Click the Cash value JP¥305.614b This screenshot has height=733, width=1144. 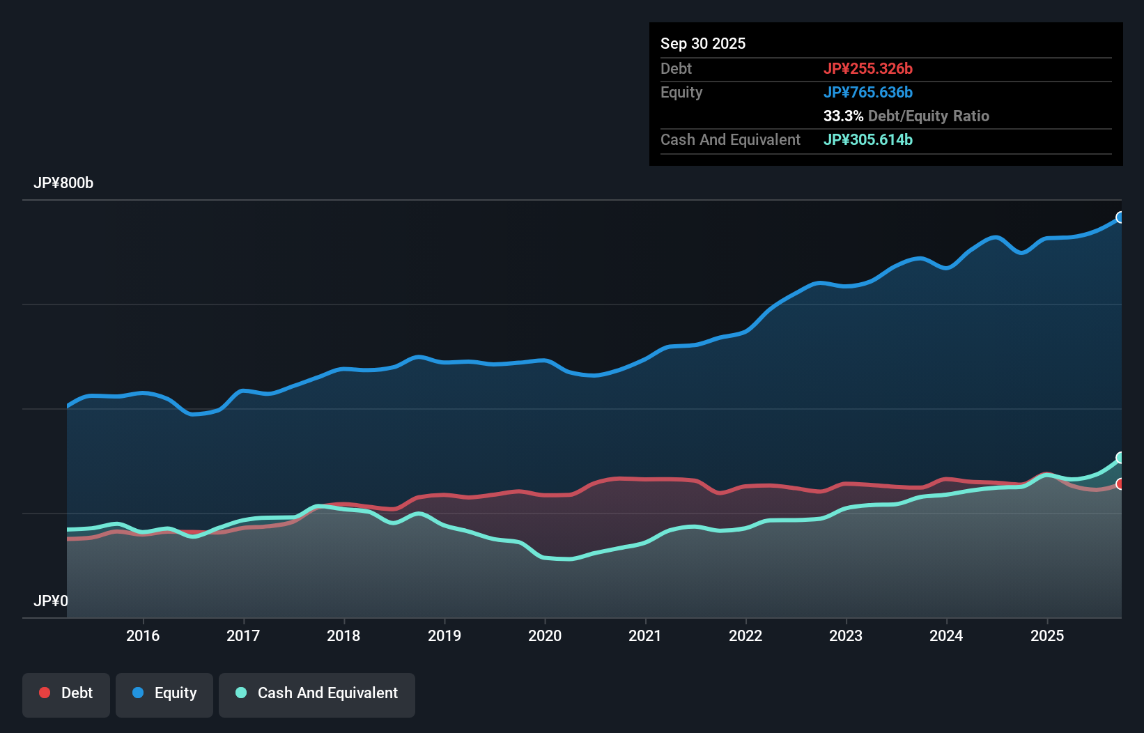(x=868, y=139)
